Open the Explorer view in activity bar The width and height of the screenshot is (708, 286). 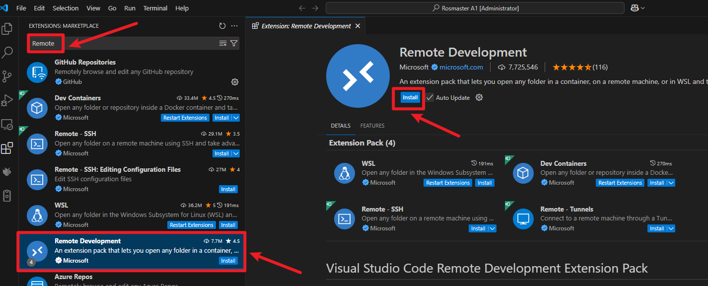(7, 28)
